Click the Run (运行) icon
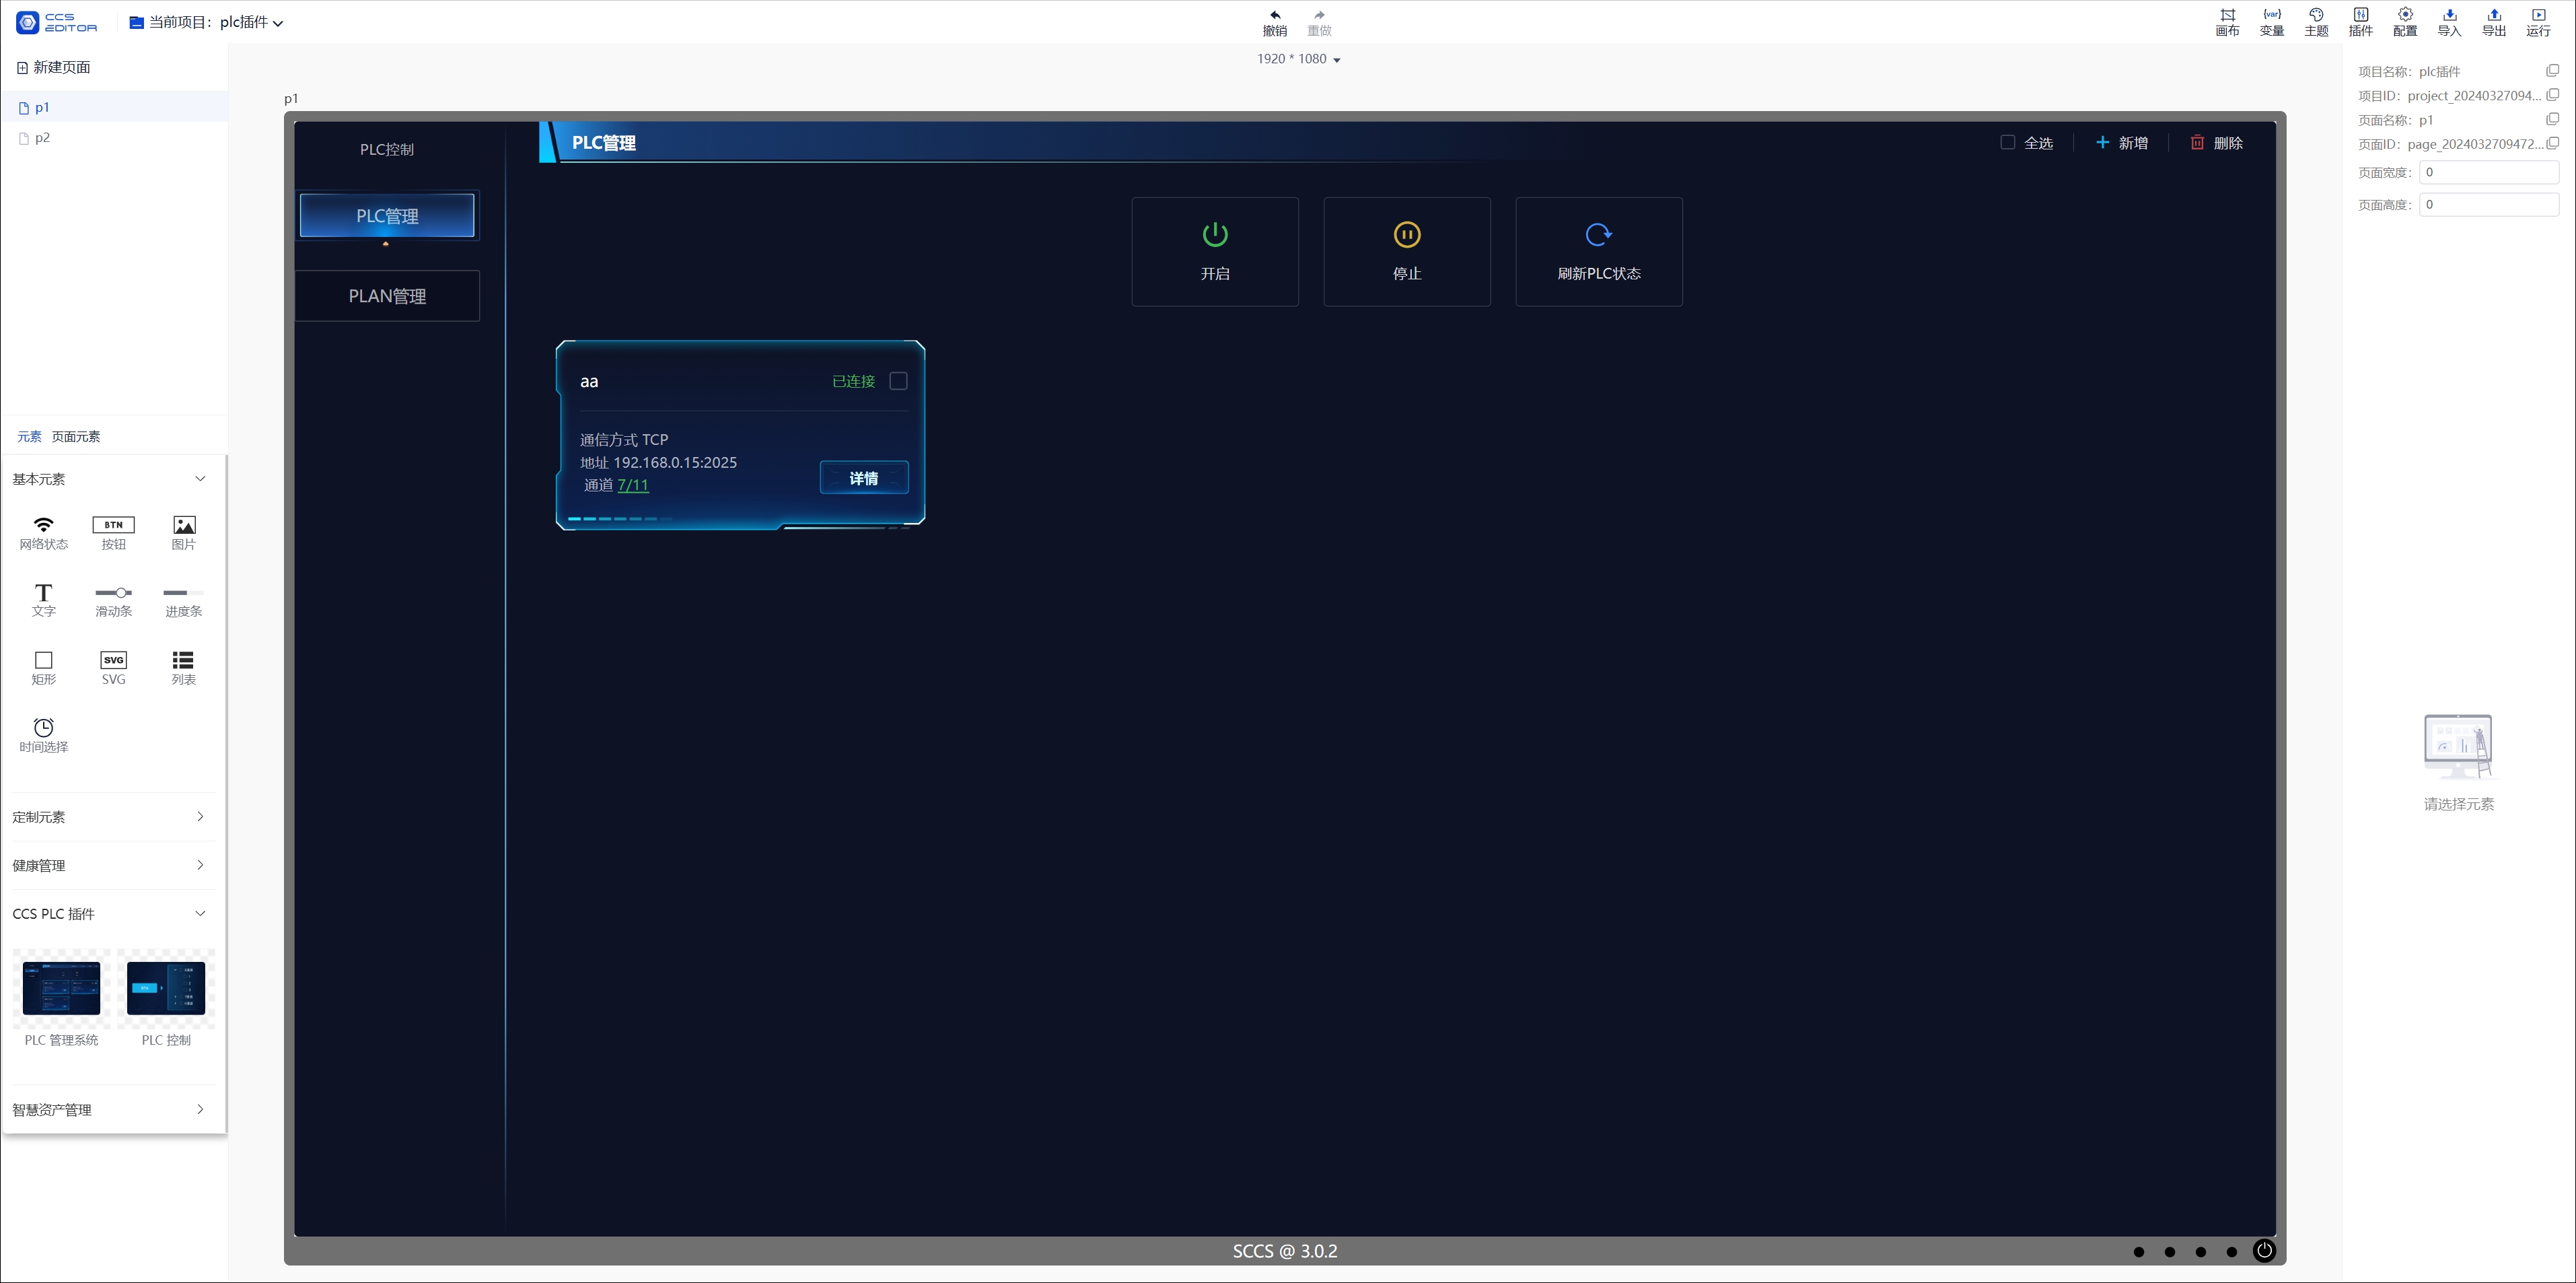2576x1283 pixels. [x=2538, y=15]
